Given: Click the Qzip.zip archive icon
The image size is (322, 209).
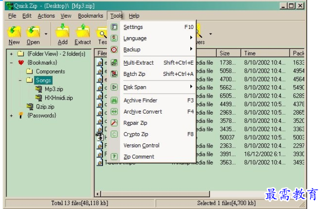Looking at the screenshot, I should point(30,107).
